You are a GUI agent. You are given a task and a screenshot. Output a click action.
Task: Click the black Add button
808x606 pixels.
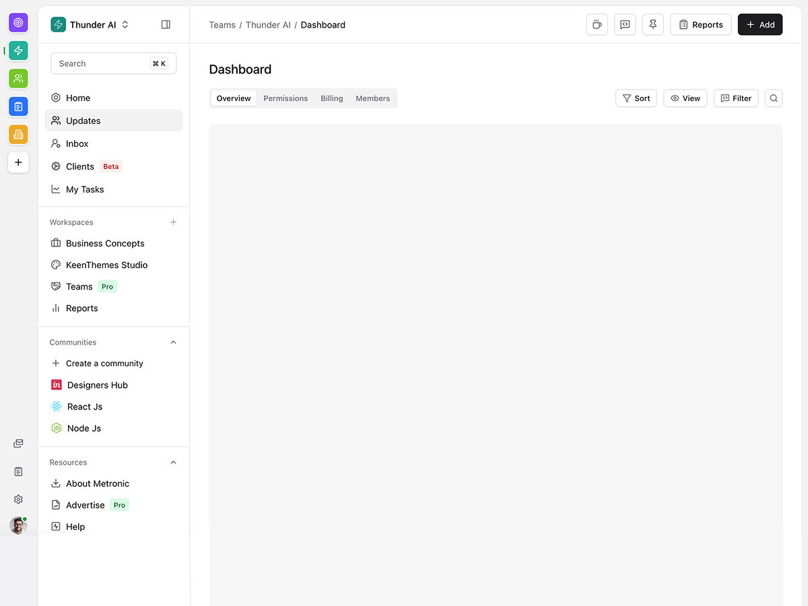tap(760, 25)
